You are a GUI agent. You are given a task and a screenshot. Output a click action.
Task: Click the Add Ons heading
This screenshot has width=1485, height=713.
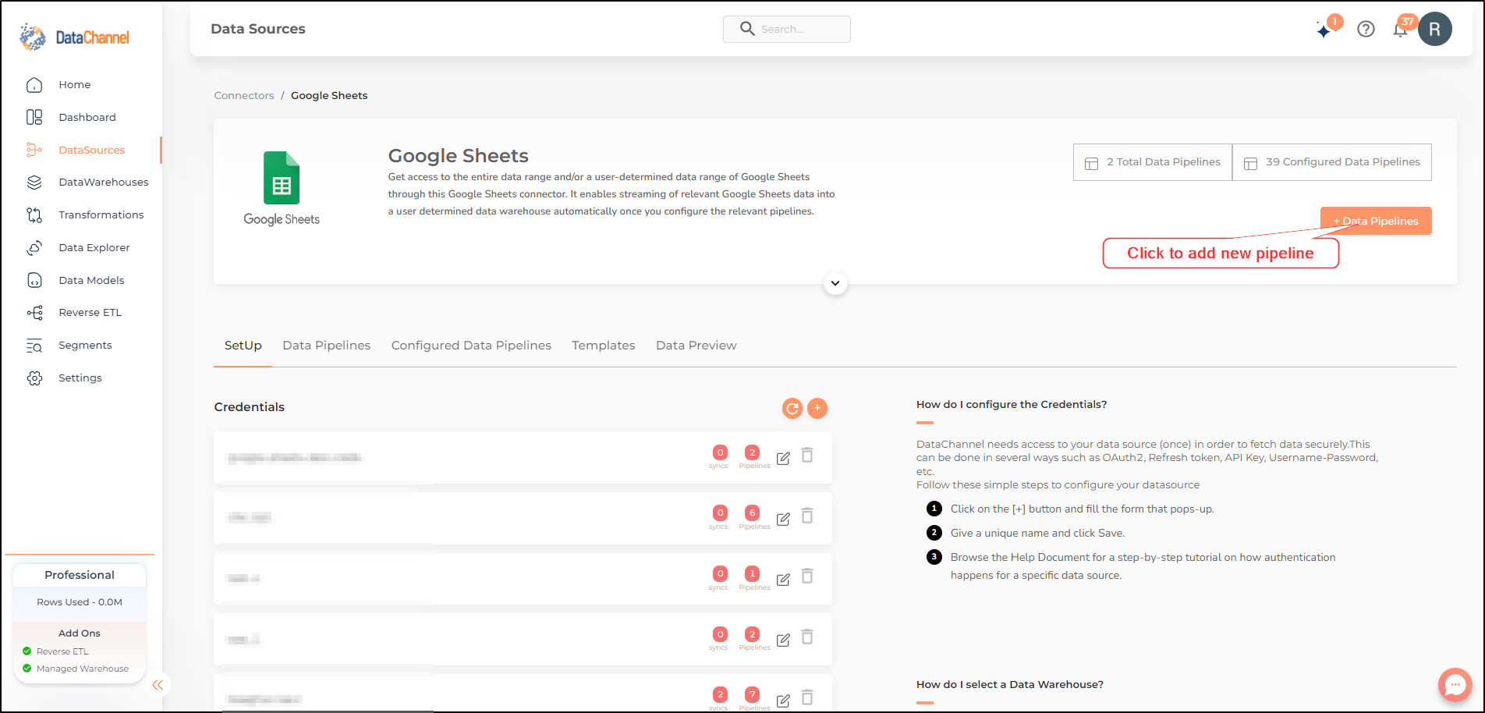[80, 633]
